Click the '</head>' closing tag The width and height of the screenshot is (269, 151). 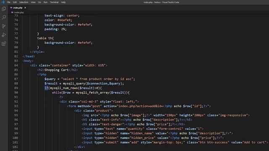click(x=29, y=56)
